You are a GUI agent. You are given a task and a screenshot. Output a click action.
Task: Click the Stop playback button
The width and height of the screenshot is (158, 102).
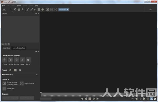tap(90, 99)
